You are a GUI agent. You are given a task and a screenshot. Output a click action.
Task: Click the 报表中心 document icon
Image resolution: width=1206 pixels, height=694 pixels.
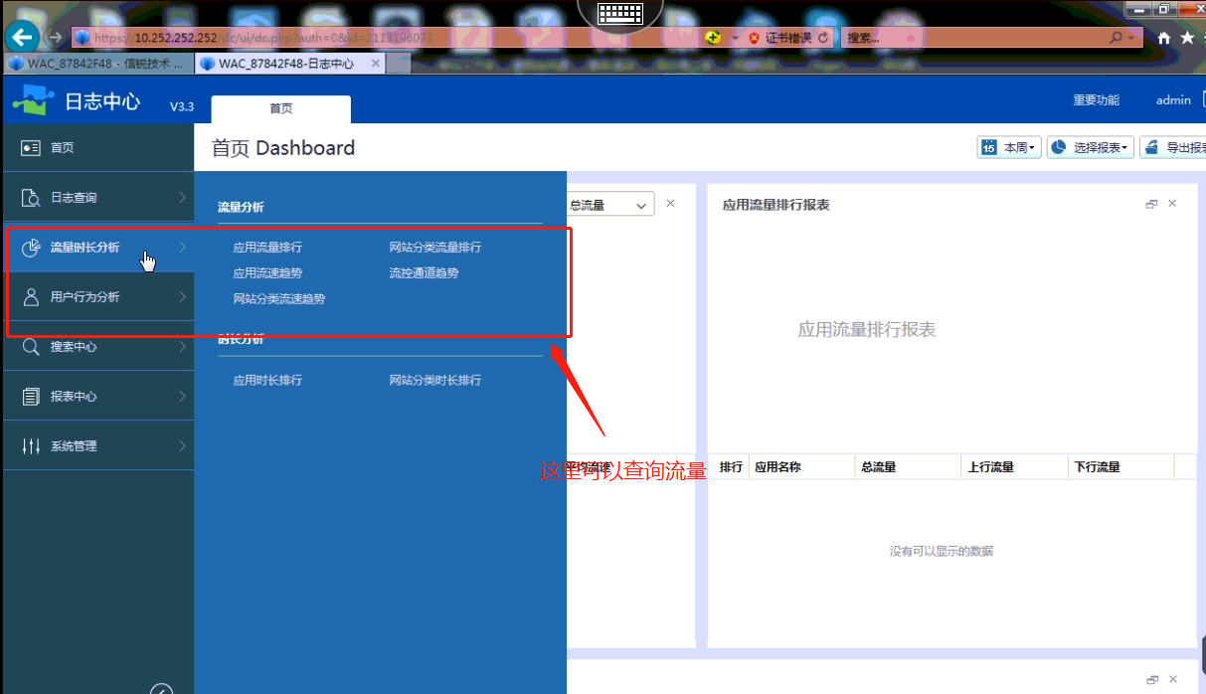(31, 397)
